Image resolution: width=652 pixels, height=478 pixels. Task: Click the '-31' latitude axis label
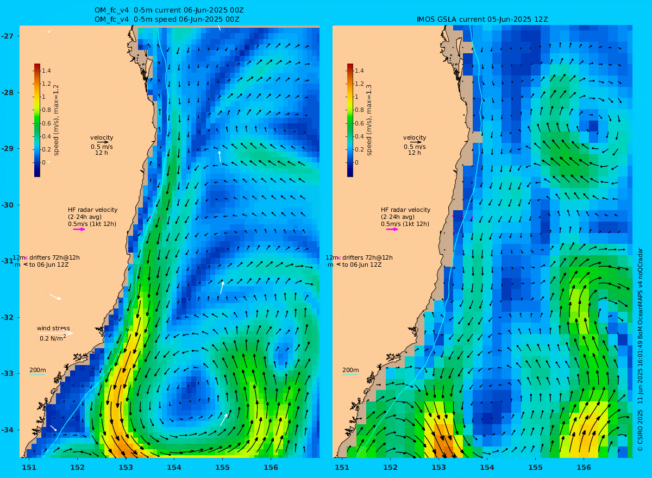[x=7, y=261]
